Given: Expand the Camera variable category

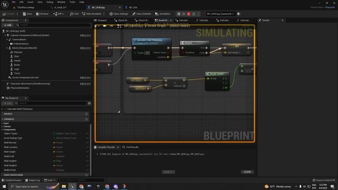Looking at the screenshot, I should 2,127.
